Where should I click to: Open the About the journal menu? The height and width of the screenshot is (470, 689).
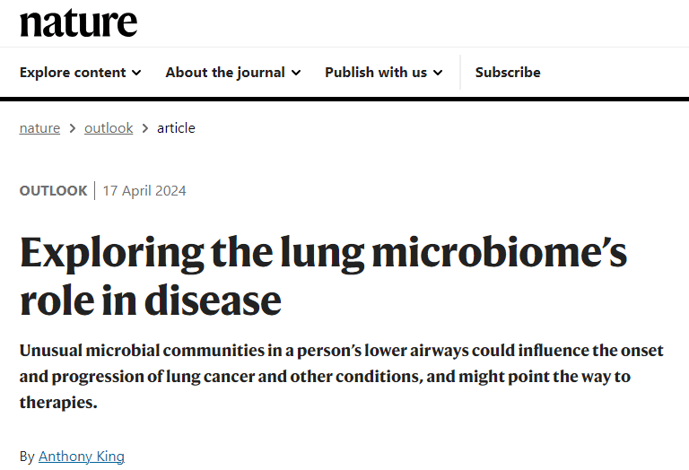pos(233,72)
